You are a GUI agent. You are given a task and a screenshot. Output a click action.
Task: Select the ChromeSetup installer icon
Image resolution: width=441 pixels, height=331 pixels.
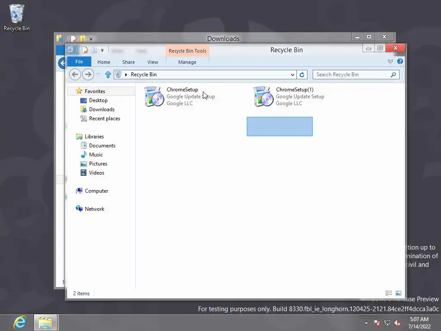coord(154,97)
